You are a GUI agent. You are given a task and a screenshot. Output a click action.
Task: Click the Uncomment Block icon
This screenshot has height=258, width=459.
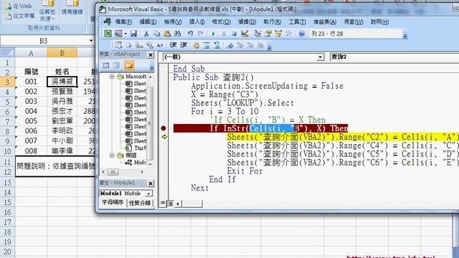217,45
